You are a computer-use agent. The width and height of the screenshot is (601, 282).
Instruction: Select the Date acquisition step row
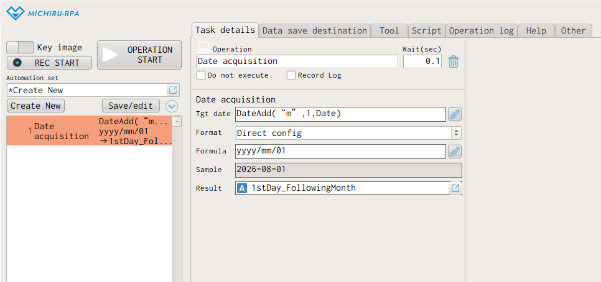pyautogui.click(x=89, y=131)
